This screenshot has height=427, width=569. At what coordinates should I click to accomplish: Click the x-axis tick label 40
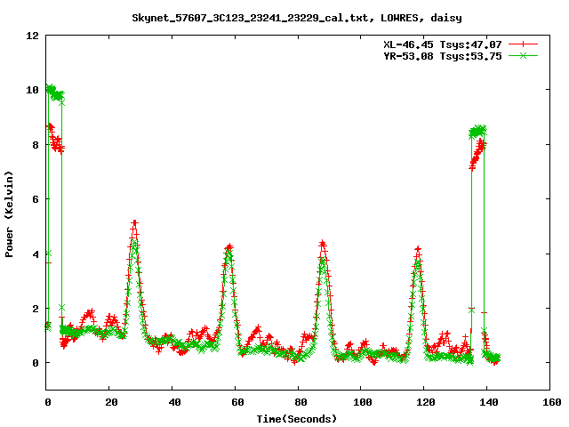pos(174,402)
